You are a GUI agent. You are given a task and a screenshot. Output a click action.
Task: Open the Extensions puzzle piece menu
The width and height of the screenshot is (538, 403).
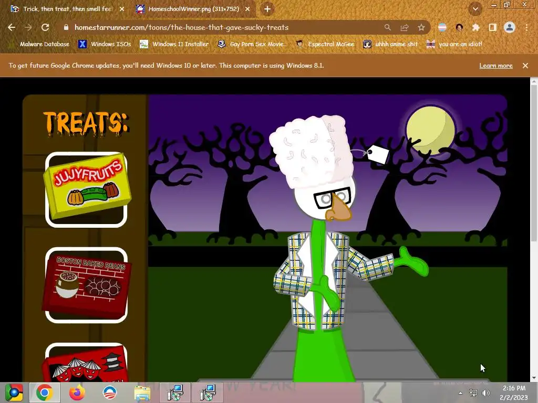(476, 27)
